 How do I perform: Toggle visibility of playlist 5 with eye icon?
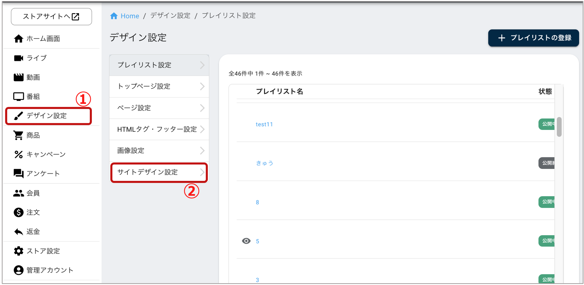246,241
